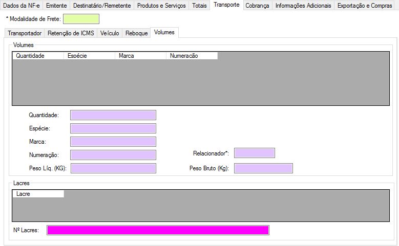This screenshot has width=399, height=246.
Task: Click the Quantidade column header
Action: tap(38, 56)
